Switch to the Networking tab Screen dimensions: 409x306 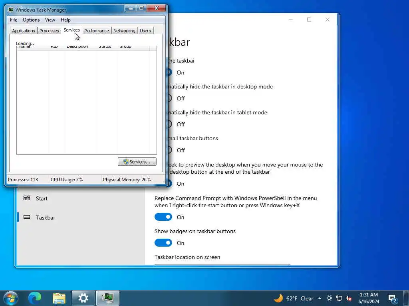click(x=124, y=31)
